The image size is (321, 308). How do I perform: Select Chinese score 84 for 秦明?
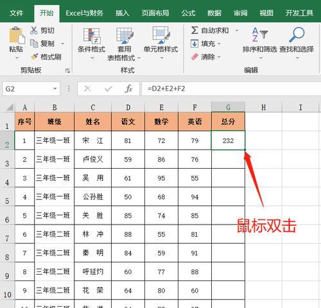[x=128, y=253]
